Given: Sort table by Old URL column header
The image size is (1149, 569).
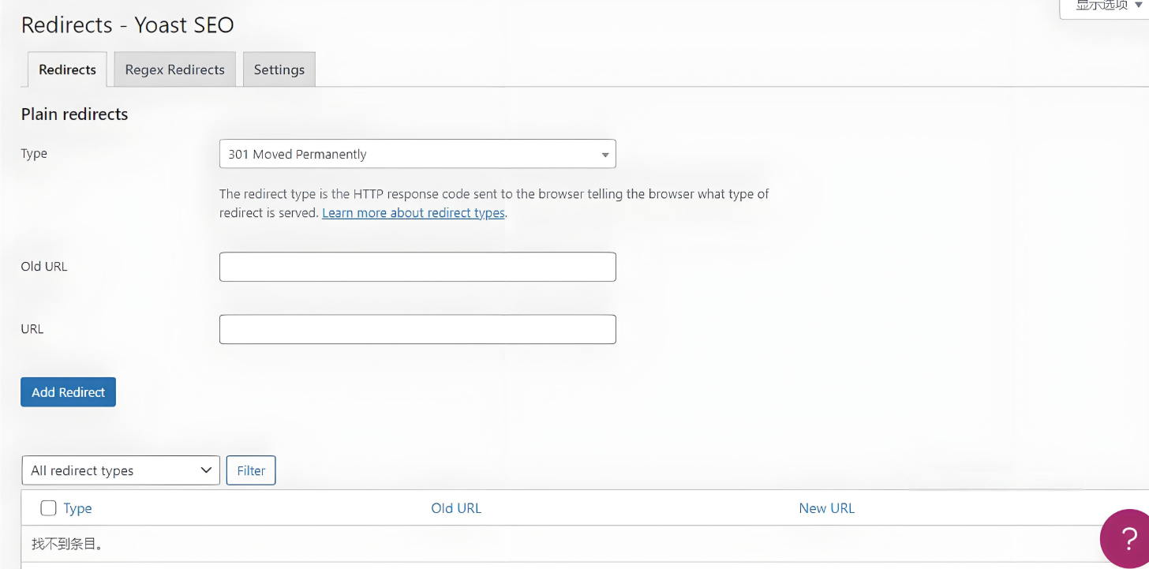Looking at the screenshot, I should point(456,508).
